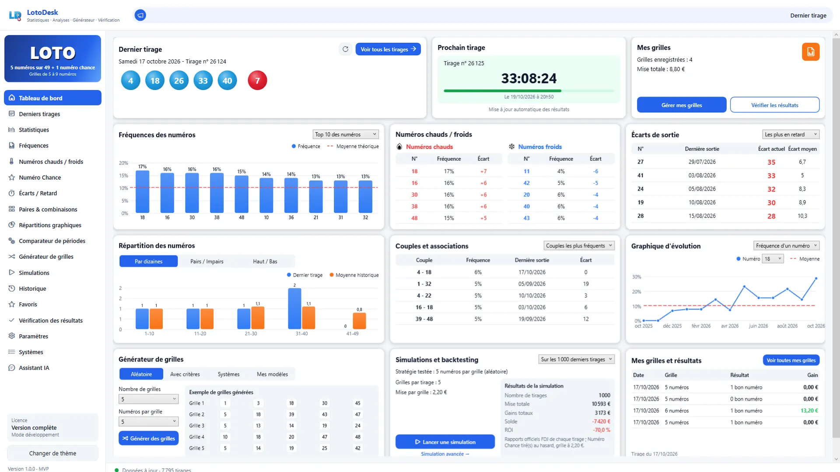This screenshot has width=840, height=472.
Task: Click Changer de thème button
Action: [x=52, y=454]
